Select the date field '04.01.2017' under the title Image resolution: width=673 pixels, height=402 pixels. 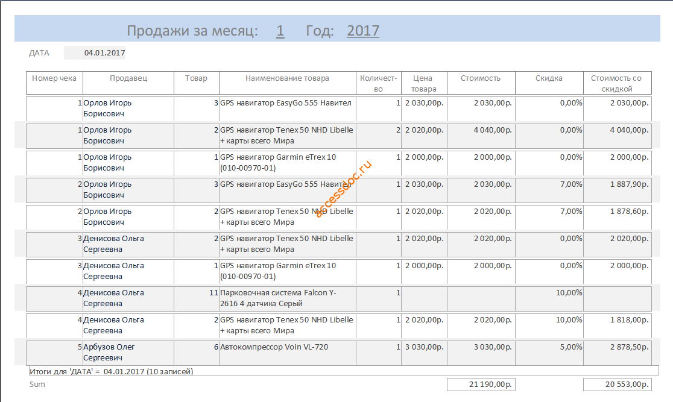pos(95,53)
